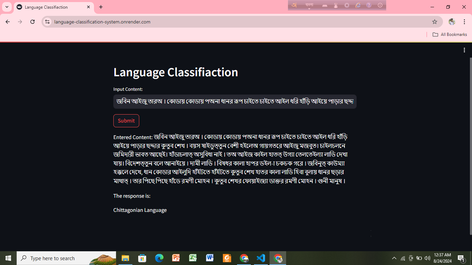
Task: Expand hidden icons in the system tray
Action: [x=394, y=258]
